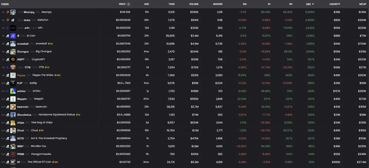Select the FLIP Solflip logo
This screenshot has width=369, height=168.
tap(13, 83)
